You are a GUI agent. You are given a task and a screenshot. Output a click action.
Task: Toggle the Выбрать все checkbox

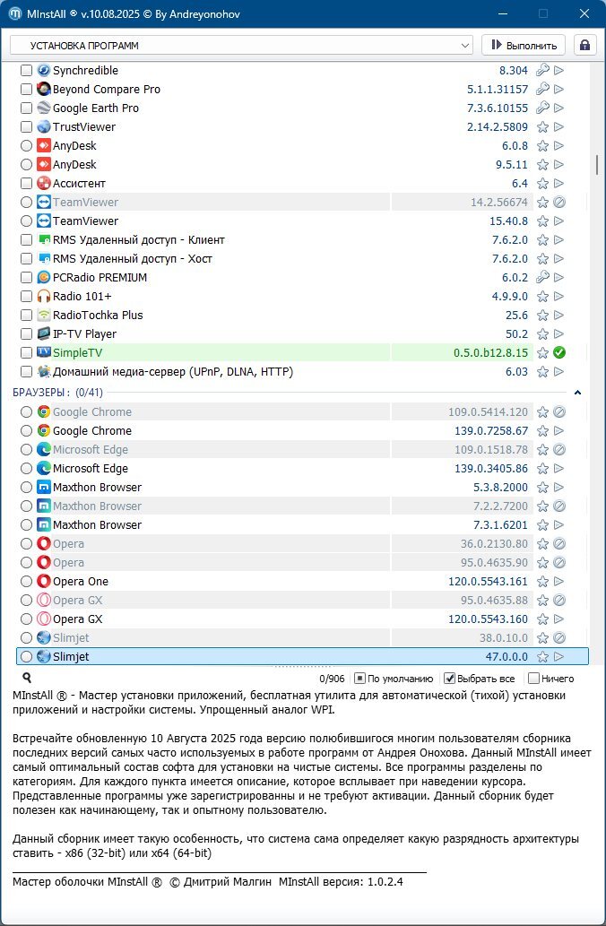coord(449,678)
